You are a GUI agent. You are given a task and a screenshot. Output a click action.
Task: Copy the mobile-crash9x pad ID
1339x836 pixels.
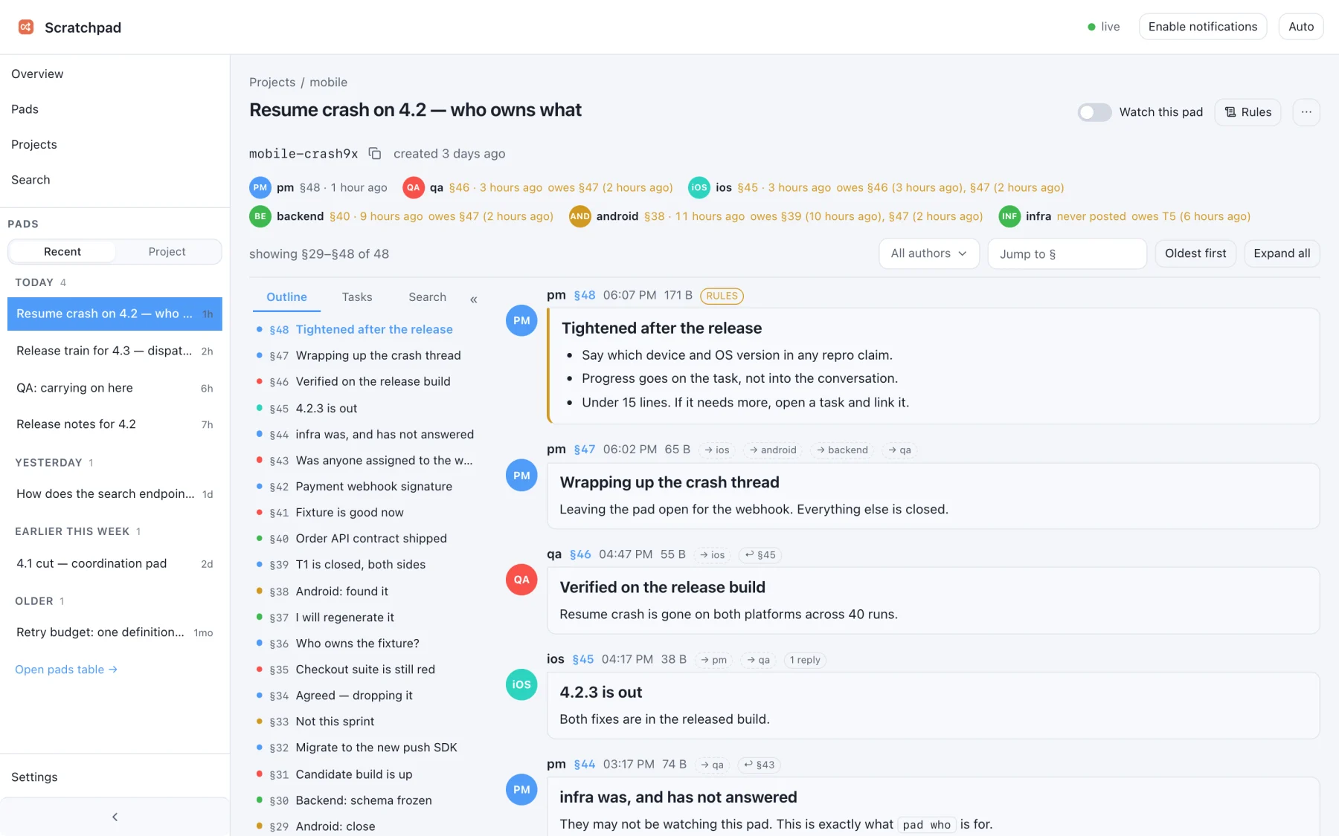375,154
